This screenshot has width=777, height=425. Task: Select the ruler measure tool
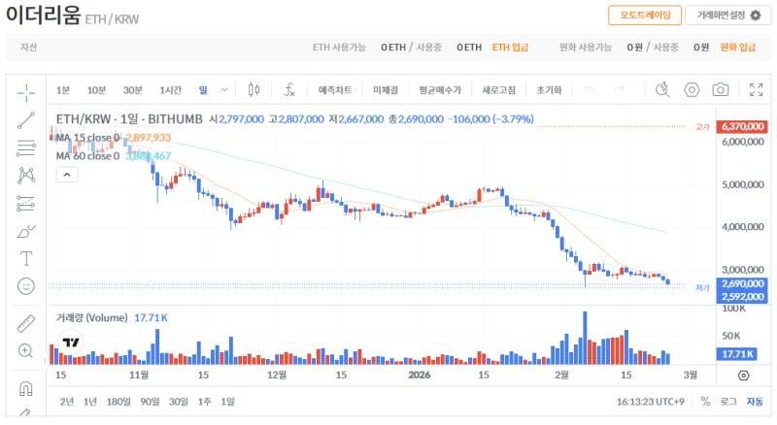coord(26,323)
